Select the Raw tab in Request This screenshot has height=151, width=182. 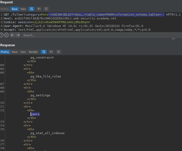pyautogui.click(x=14, y=9)
